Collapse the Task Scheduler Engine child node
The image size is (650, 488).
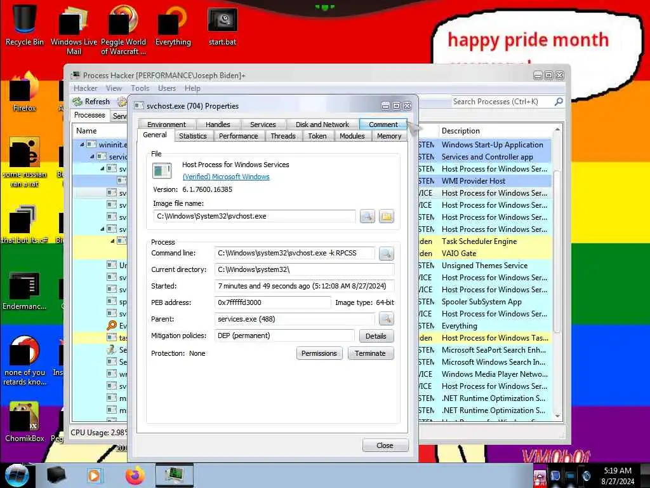[112, 241]
